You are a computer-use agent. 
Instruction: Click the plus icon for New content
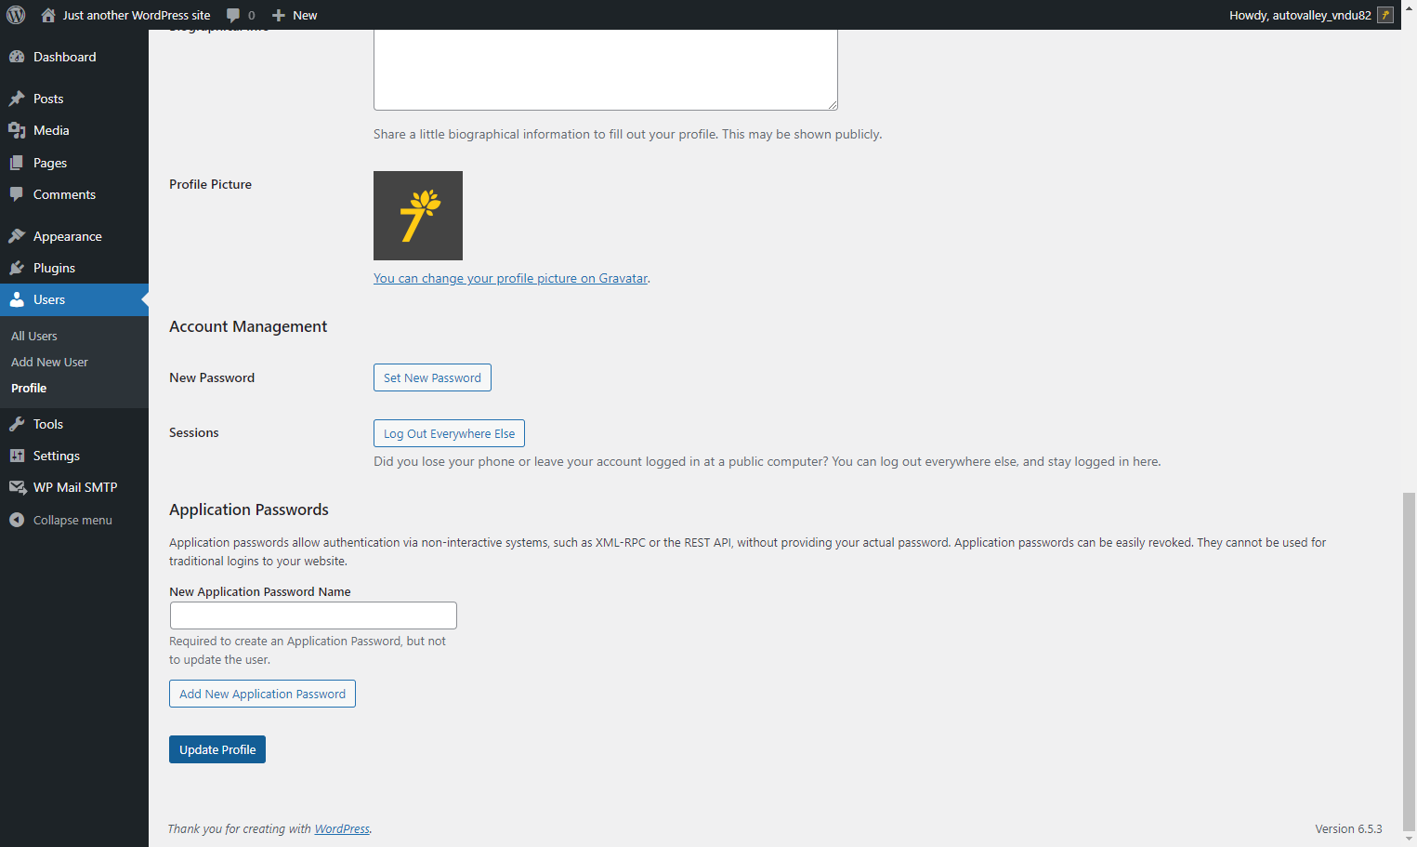click(278, 15)
